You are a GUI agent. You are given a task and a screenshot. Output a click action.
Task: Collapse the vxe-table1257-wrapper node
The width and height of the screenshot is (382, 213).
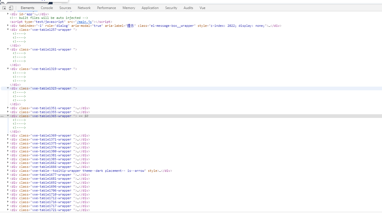point(8,29)
